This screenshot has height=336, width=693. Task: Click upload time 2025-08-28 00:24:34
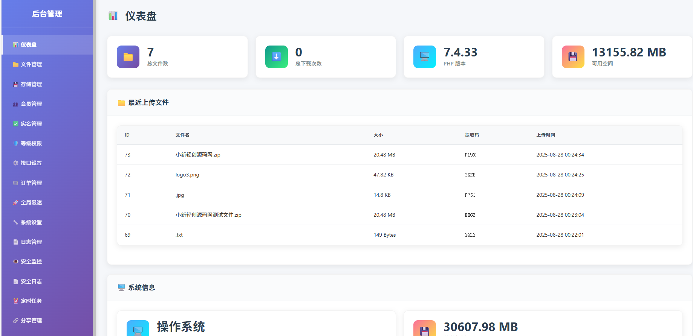coord(560,155)
